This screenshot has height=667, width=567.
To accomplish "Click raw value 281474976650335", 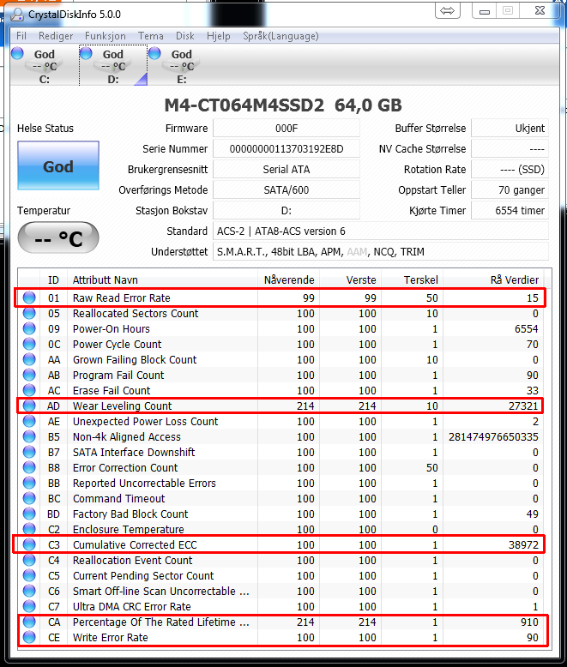I will 493,437.
